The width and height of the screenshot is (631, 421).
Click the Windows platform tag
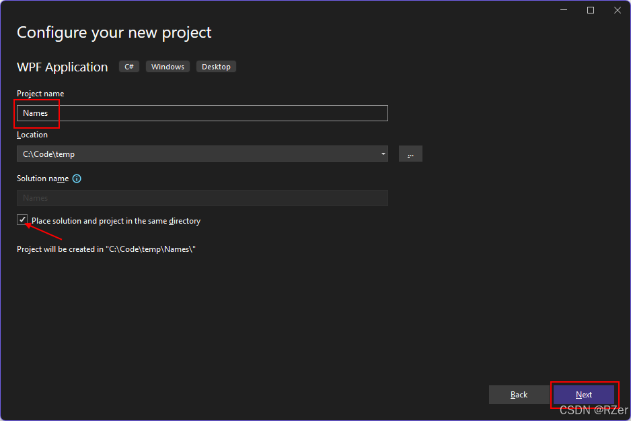pos(168,67)
